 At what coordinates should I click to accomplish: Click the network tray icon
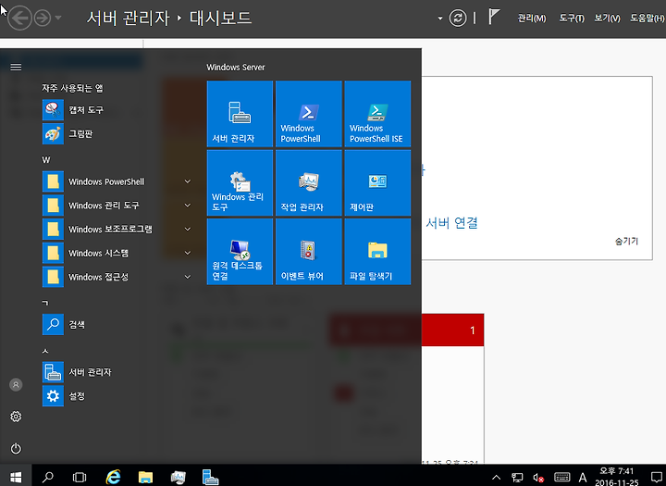click(x=517, y=478)
